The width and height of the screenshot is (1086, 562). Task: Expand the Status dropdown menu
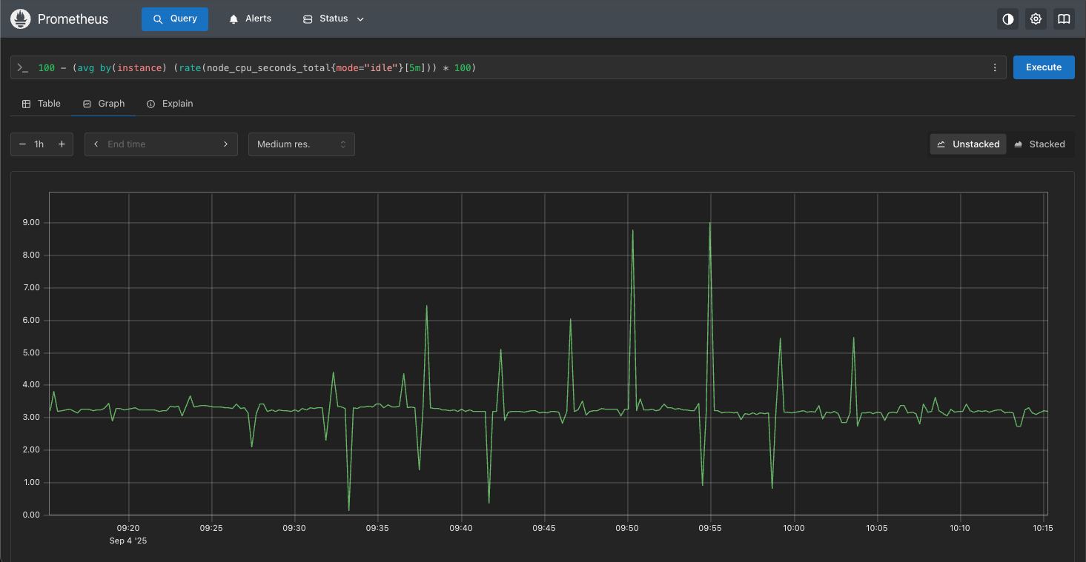[334, 19]
